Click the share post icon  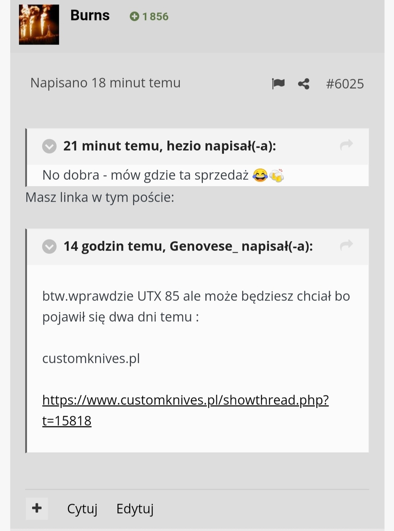[304, 84]
